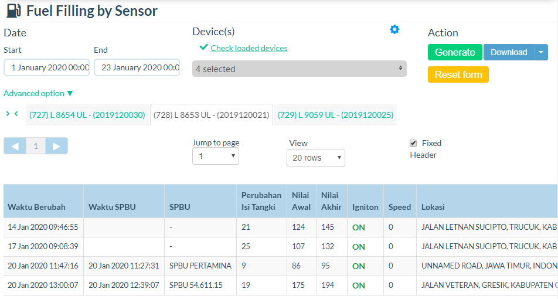Click the Start date input field
Image resolution: width=558 pixels, height=299 pixels.
click(47, 67)
